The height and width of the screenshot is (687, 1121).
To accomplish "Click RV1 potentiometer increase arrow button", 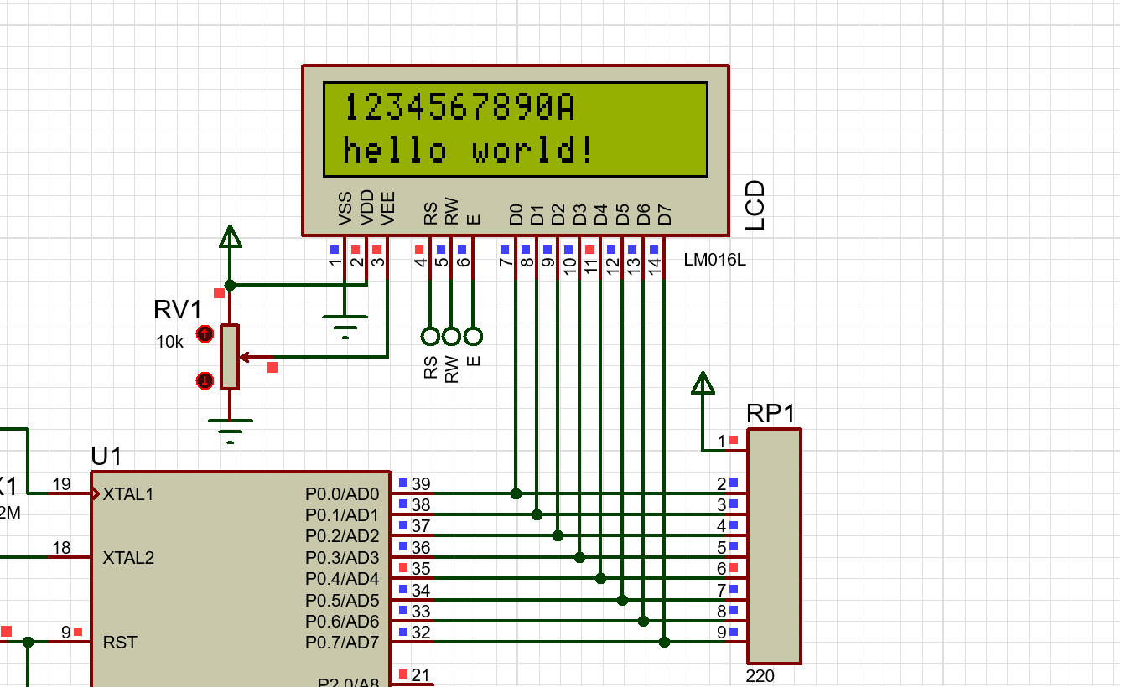I will pyautogui.click(x=205, y=333).
